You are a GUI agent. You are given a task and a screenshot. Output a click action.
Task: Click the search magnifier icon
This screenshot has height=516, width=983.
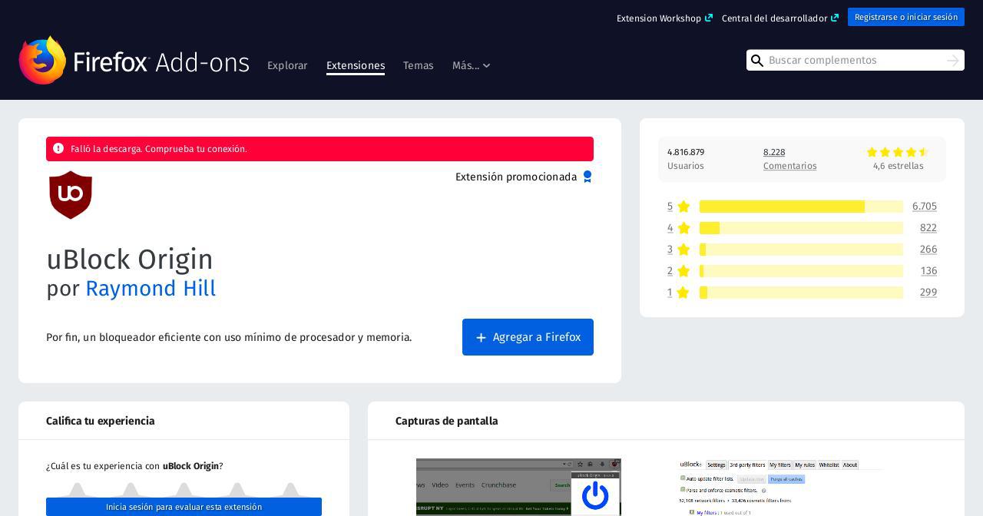pos(757,61)
